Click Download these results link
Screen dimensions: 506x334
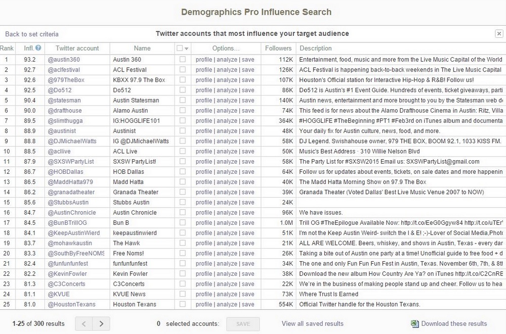tap(454, 324)
